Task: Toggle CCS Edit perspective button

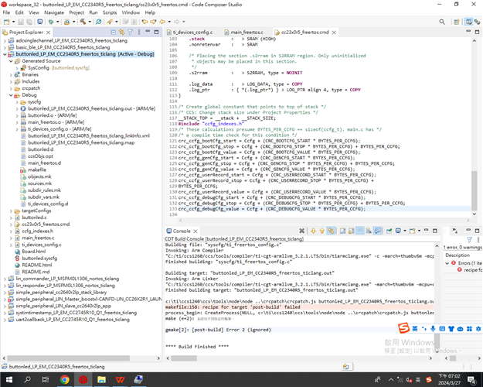Action: pyautogui.click(x=468, y=22)
